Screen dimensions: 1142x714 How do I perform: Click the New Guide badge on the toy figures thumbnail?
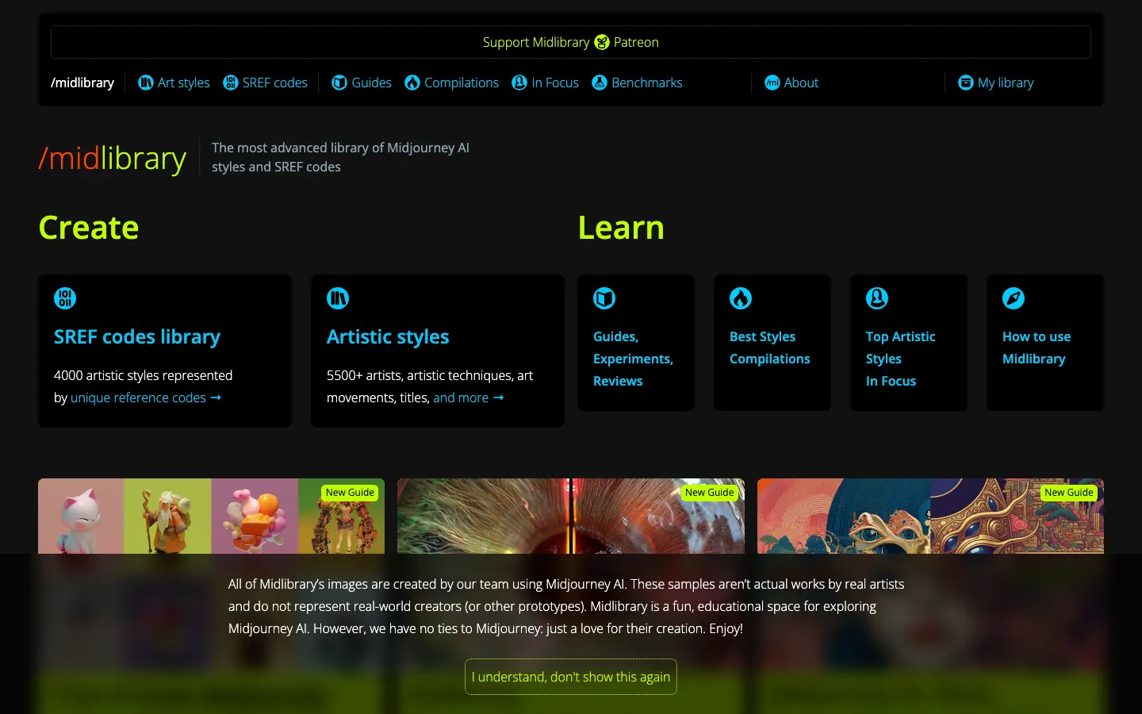coord(350,493)
